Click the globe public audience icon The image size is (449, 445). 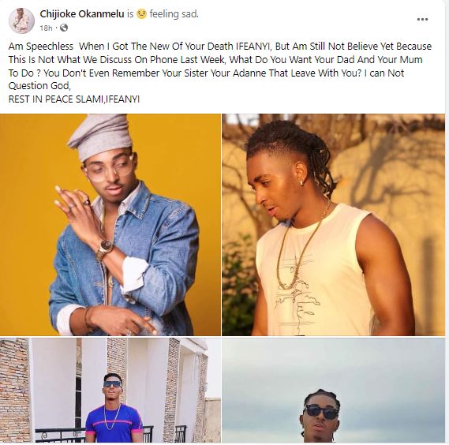(x=64, y=28)
